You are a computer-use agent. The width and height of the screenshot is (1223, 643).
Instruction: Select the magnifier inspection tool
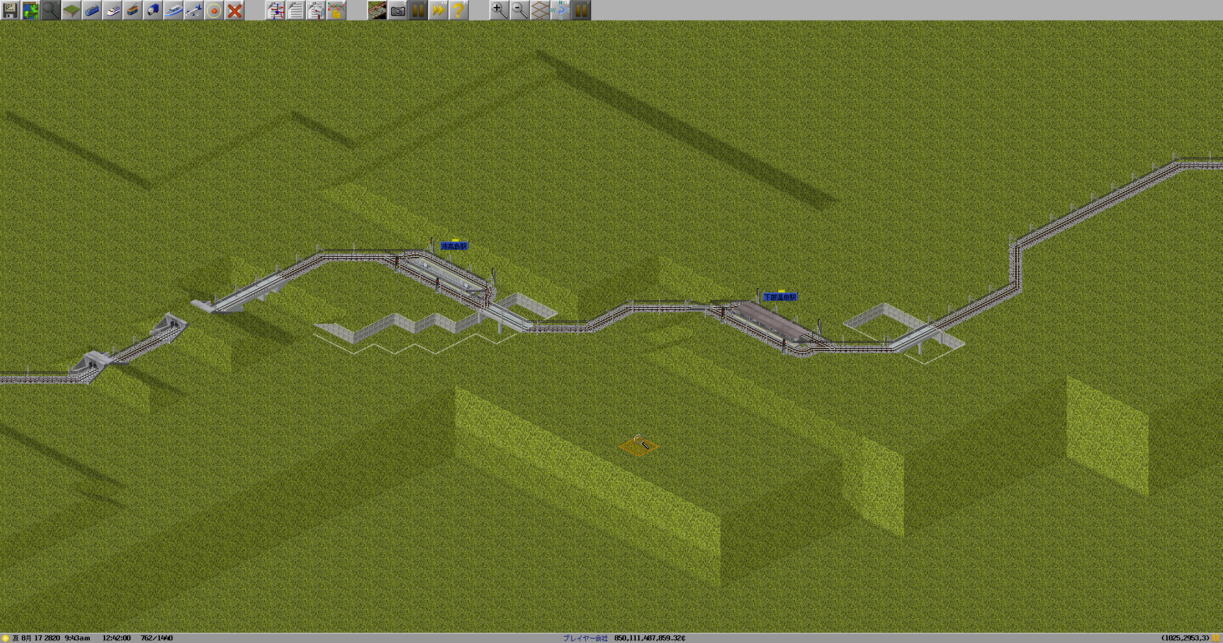[x=51, y=10]
